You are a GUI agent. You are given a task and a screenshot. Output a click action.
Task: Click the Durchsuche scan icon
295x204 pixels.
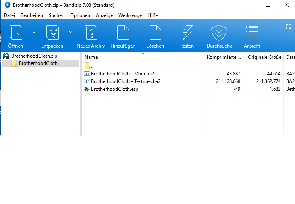point(219,33)
